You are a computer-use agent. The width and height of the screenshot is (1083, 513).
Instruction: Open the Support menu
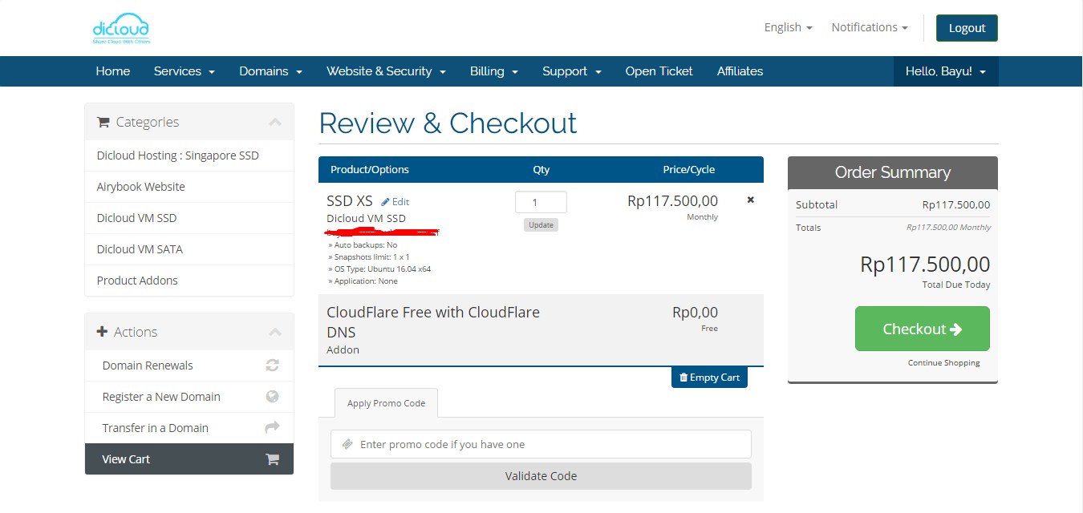tap(572, 71)
